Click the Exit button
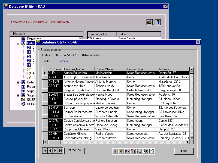218x163 pixels. [184, 151]
